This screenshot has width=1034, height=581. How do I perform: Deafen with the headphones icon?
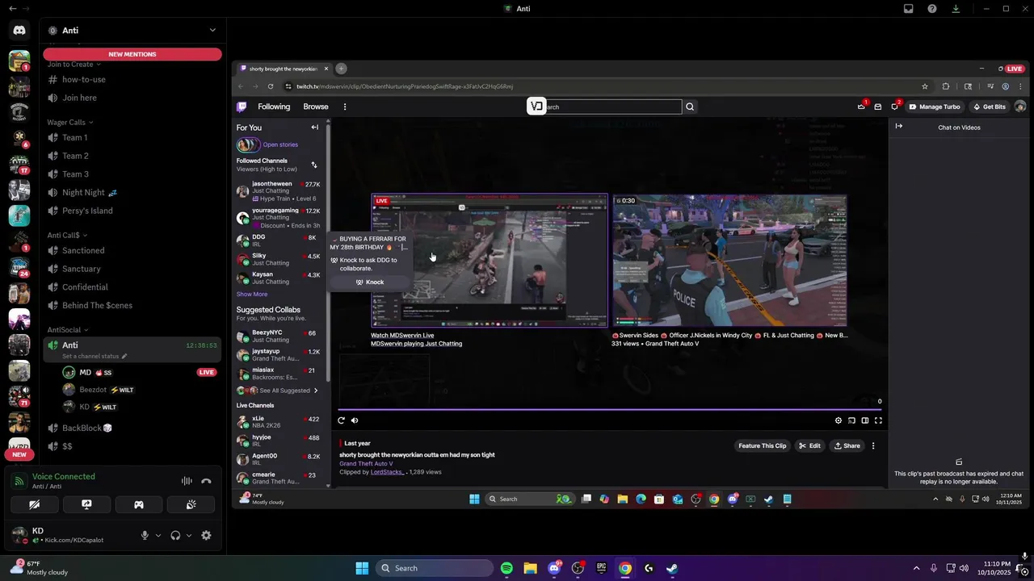coord(175,535)
